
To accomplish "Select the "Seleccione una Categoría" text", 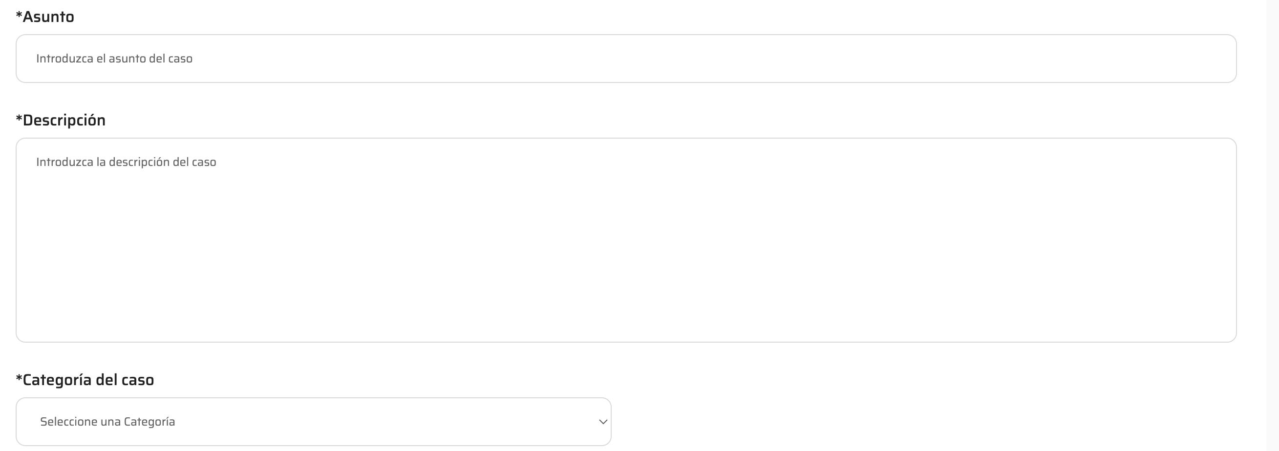I will coord(107,422).
